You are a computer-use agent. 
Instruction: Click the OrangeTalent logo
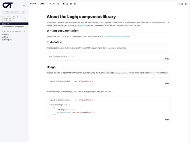tap(7, 5)
